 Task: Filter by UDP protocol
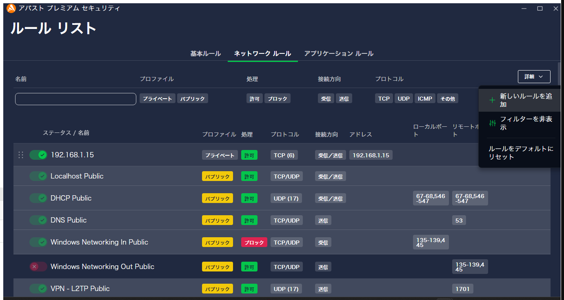(x=404, y=99)
